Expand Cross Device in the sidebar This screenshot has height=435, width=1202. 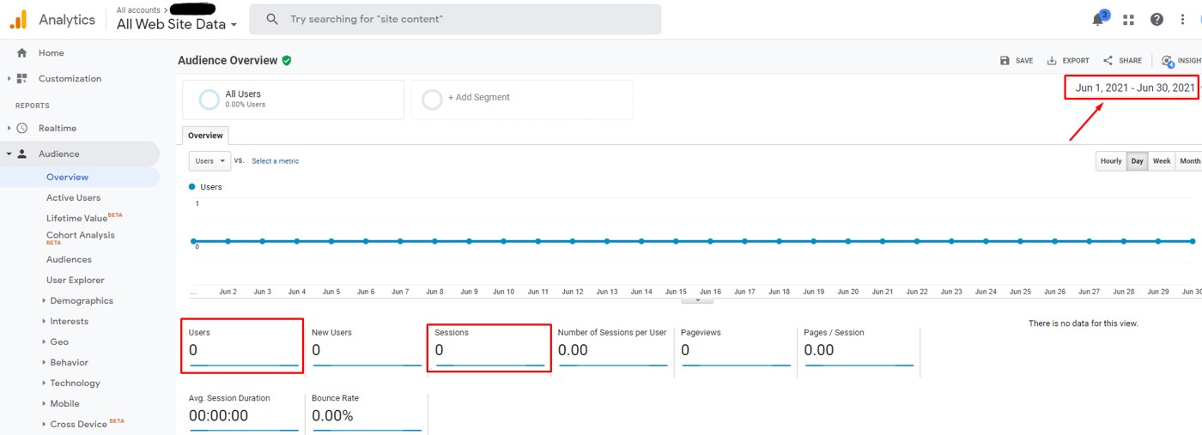pyautogui.click(x=44, y=425)
